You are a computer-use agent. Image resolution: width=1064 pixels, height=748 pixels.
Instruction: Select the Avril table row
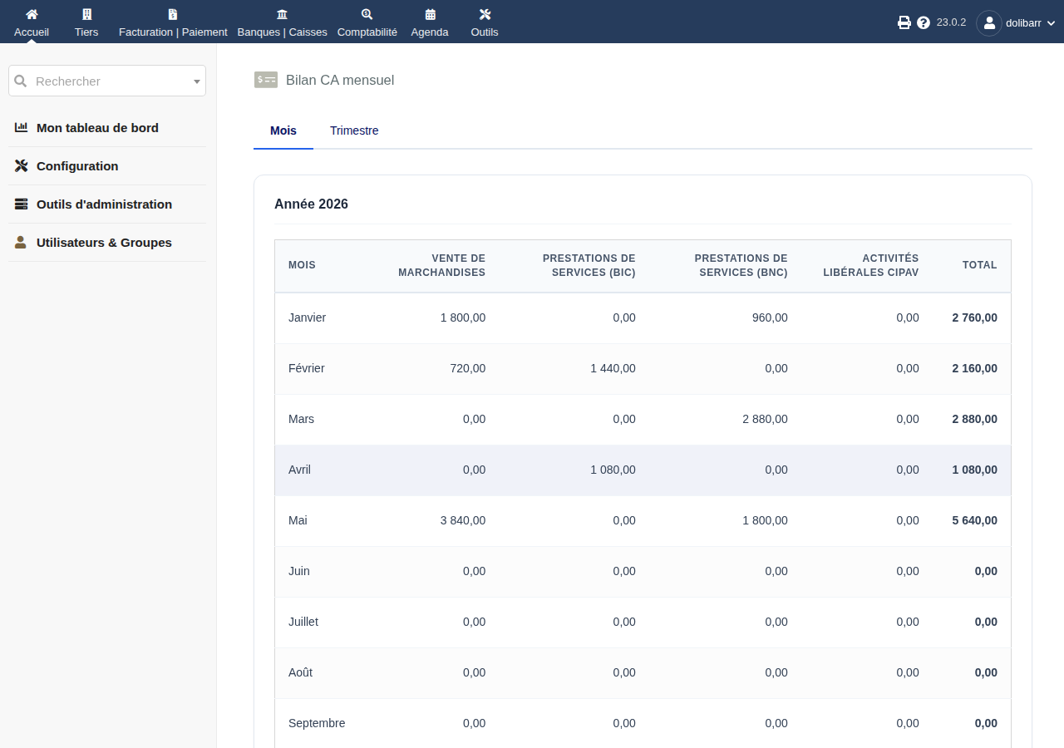pos(643,470)
